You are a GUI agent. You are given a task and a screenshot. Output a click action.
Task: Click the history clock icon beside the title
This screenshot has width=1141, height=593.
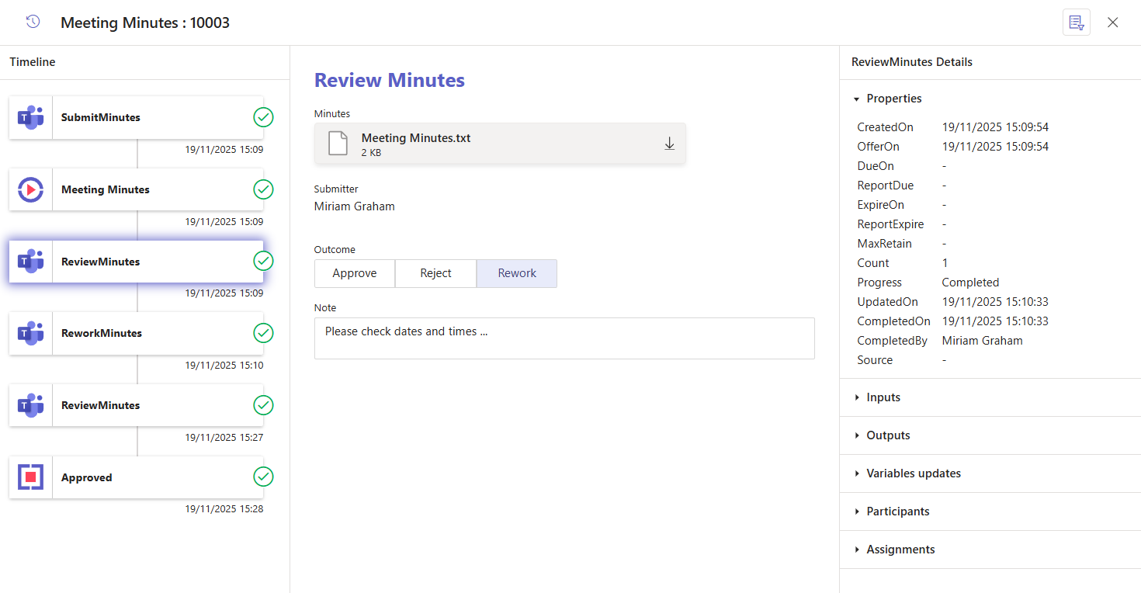pos(33,22)
